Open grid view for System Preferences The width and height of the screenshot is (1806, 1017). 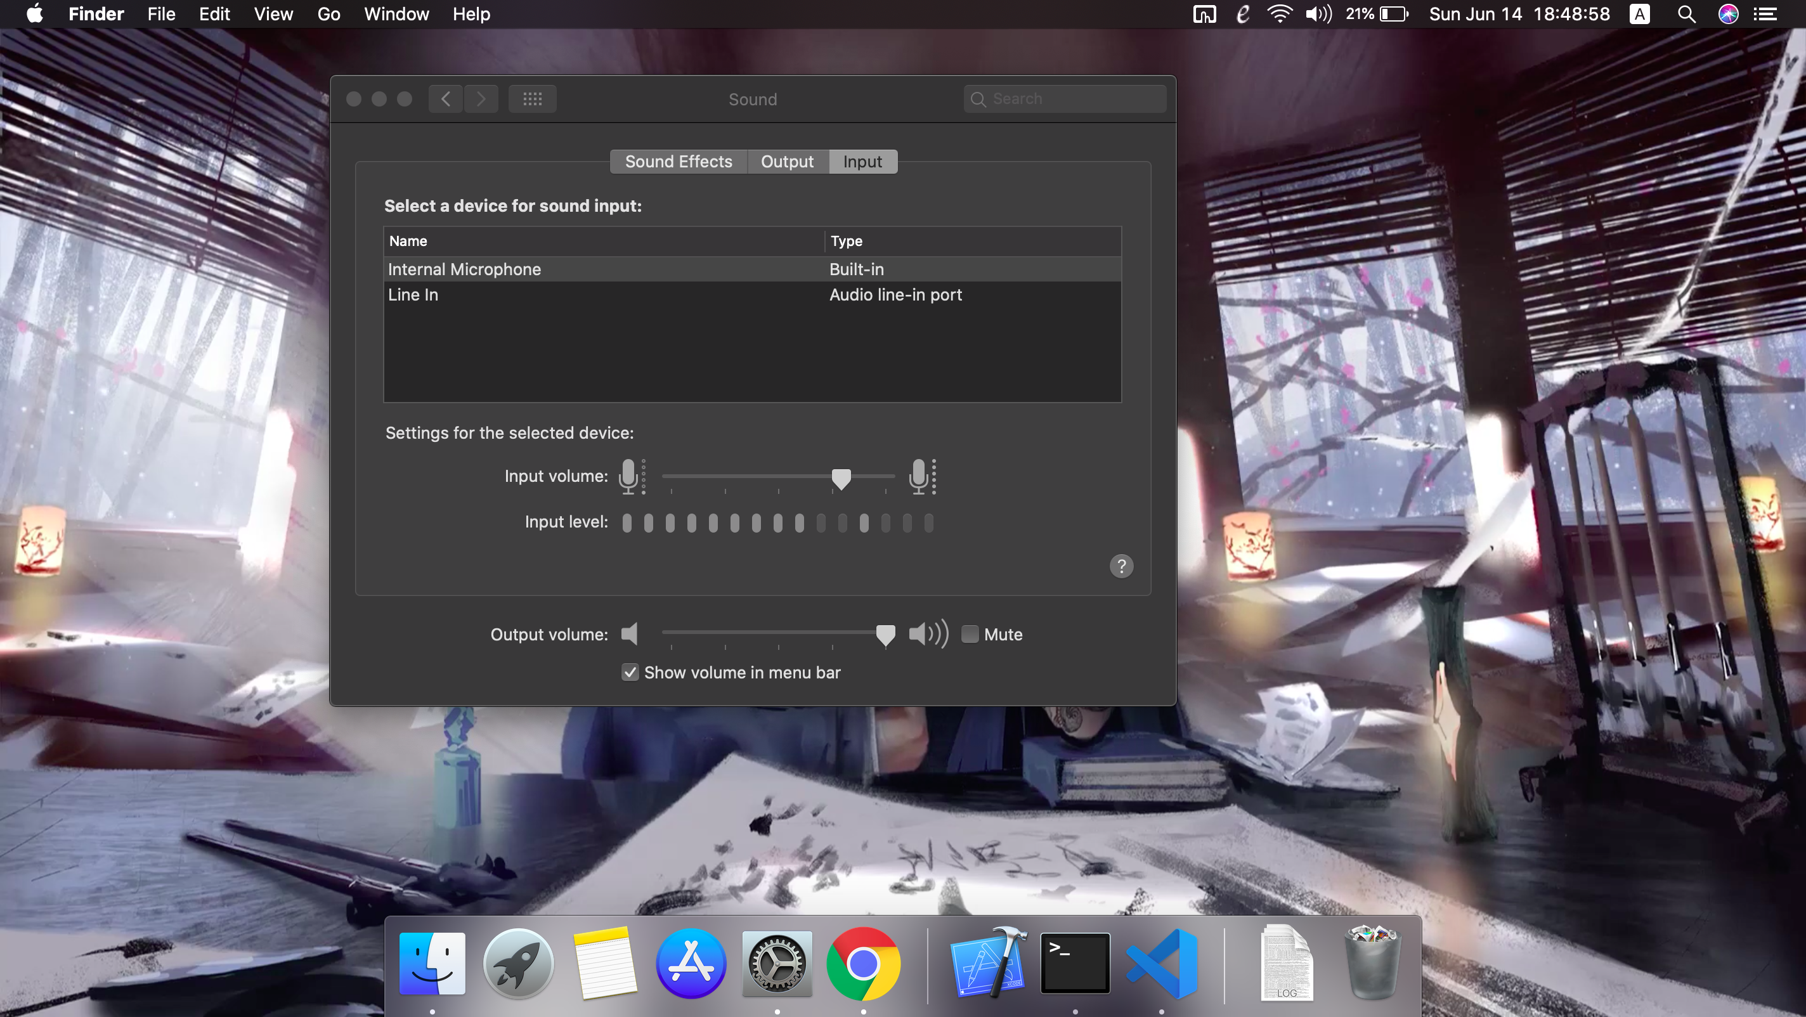pyautogui.click(x=531, y=98)
